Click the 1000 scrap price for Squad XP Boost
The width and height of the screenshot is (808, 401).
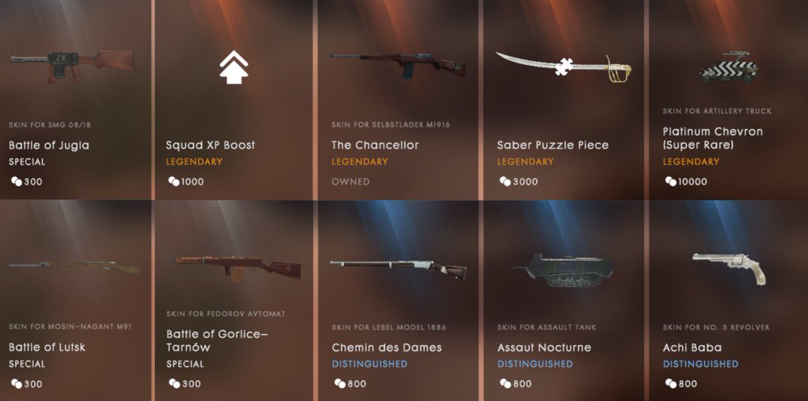(x=185, y=182)
